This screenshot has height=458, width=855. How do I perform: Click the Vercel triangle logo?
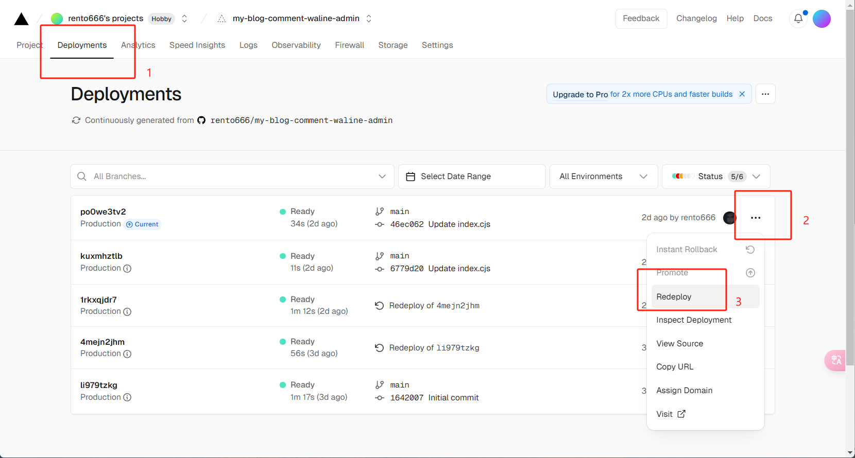click(x=21, y=19)
